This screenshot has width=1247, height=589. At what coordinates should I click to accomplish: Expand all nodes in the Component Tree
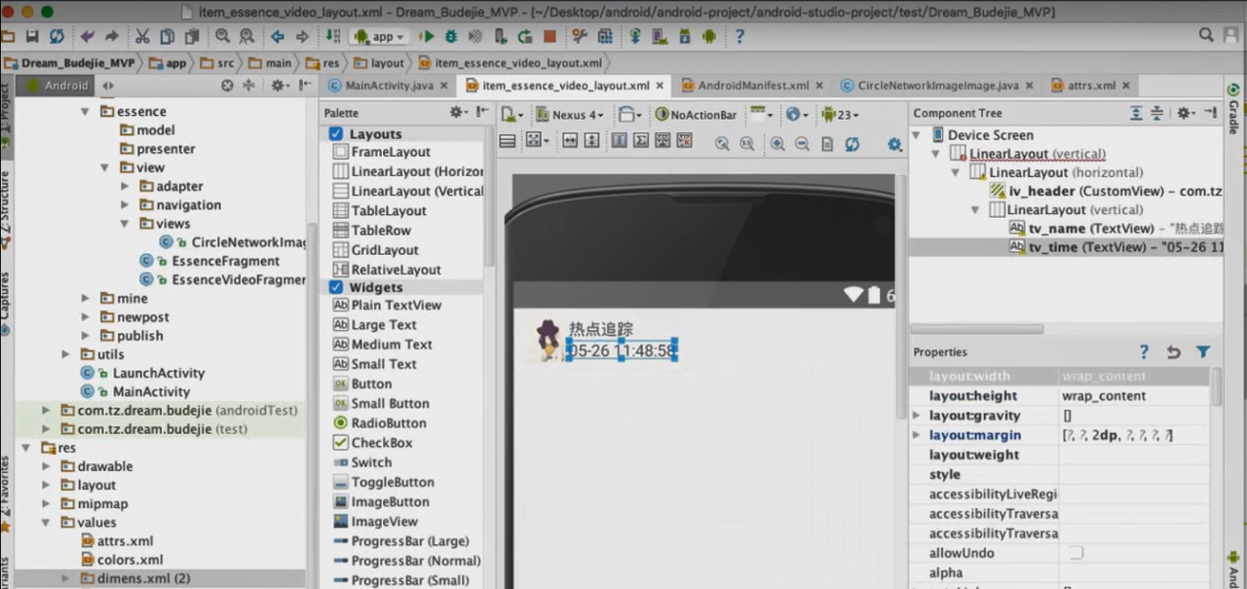[x=1138, y=113]
